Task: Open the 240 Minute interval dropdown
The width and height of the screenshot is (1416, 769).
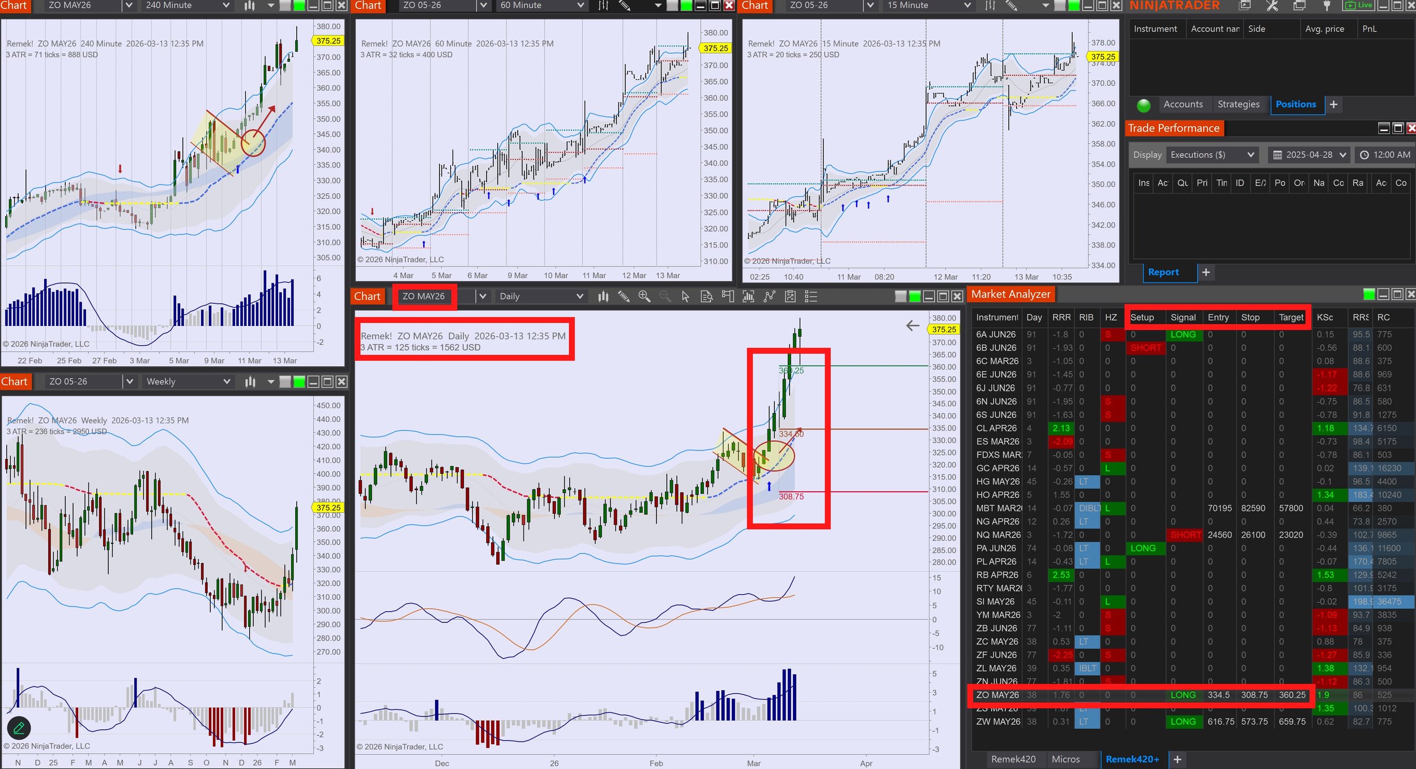Action: [226, 6]
